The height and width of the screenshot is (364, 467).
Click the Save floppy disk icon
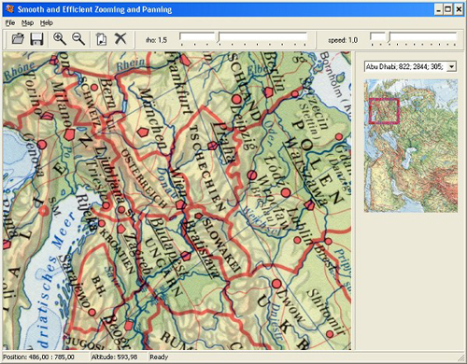36,39
